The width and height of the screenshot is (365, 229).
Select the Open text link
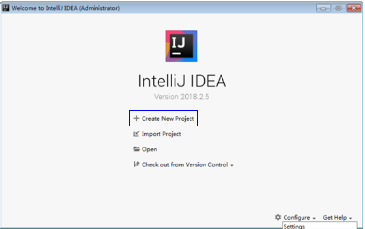pos(149,149)
